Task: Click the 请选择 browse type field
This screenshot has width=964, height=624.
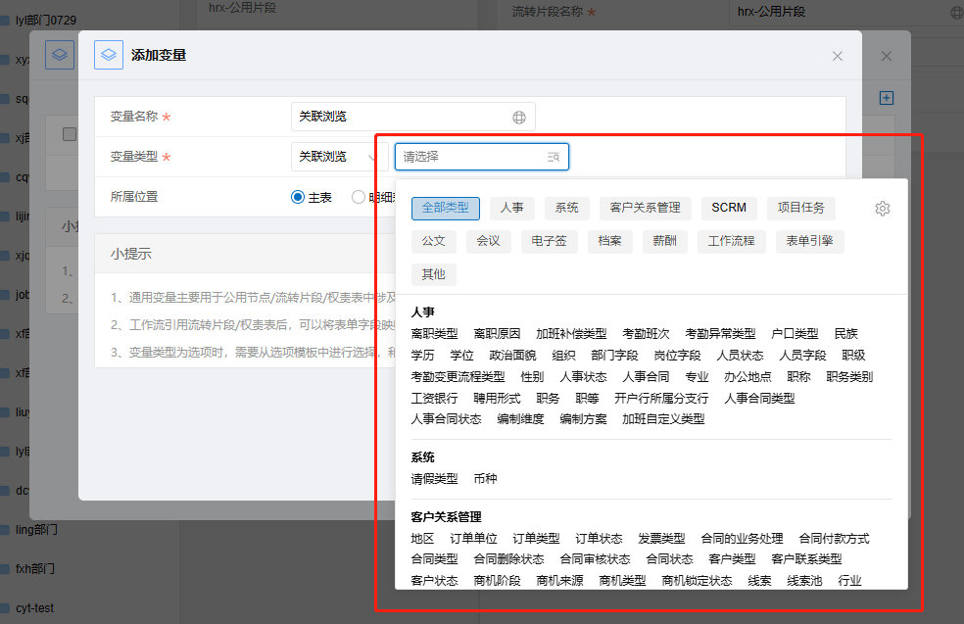Action: tap(481, 157)
